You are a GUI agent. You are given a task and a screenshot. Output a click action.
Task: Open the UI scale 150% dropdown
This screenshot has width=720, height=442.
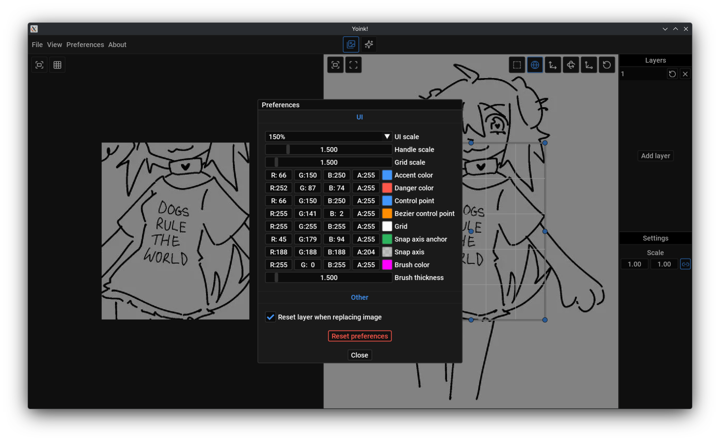click(328, 137)
